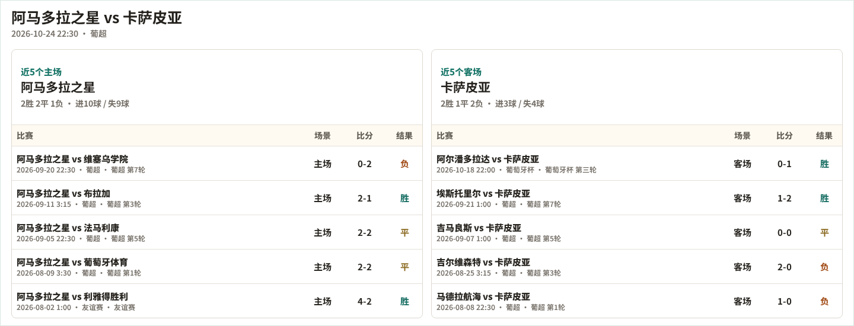Click score 1-0 in 马德拉航海 row
Screen dimensions: 854x326
(785, 301)
